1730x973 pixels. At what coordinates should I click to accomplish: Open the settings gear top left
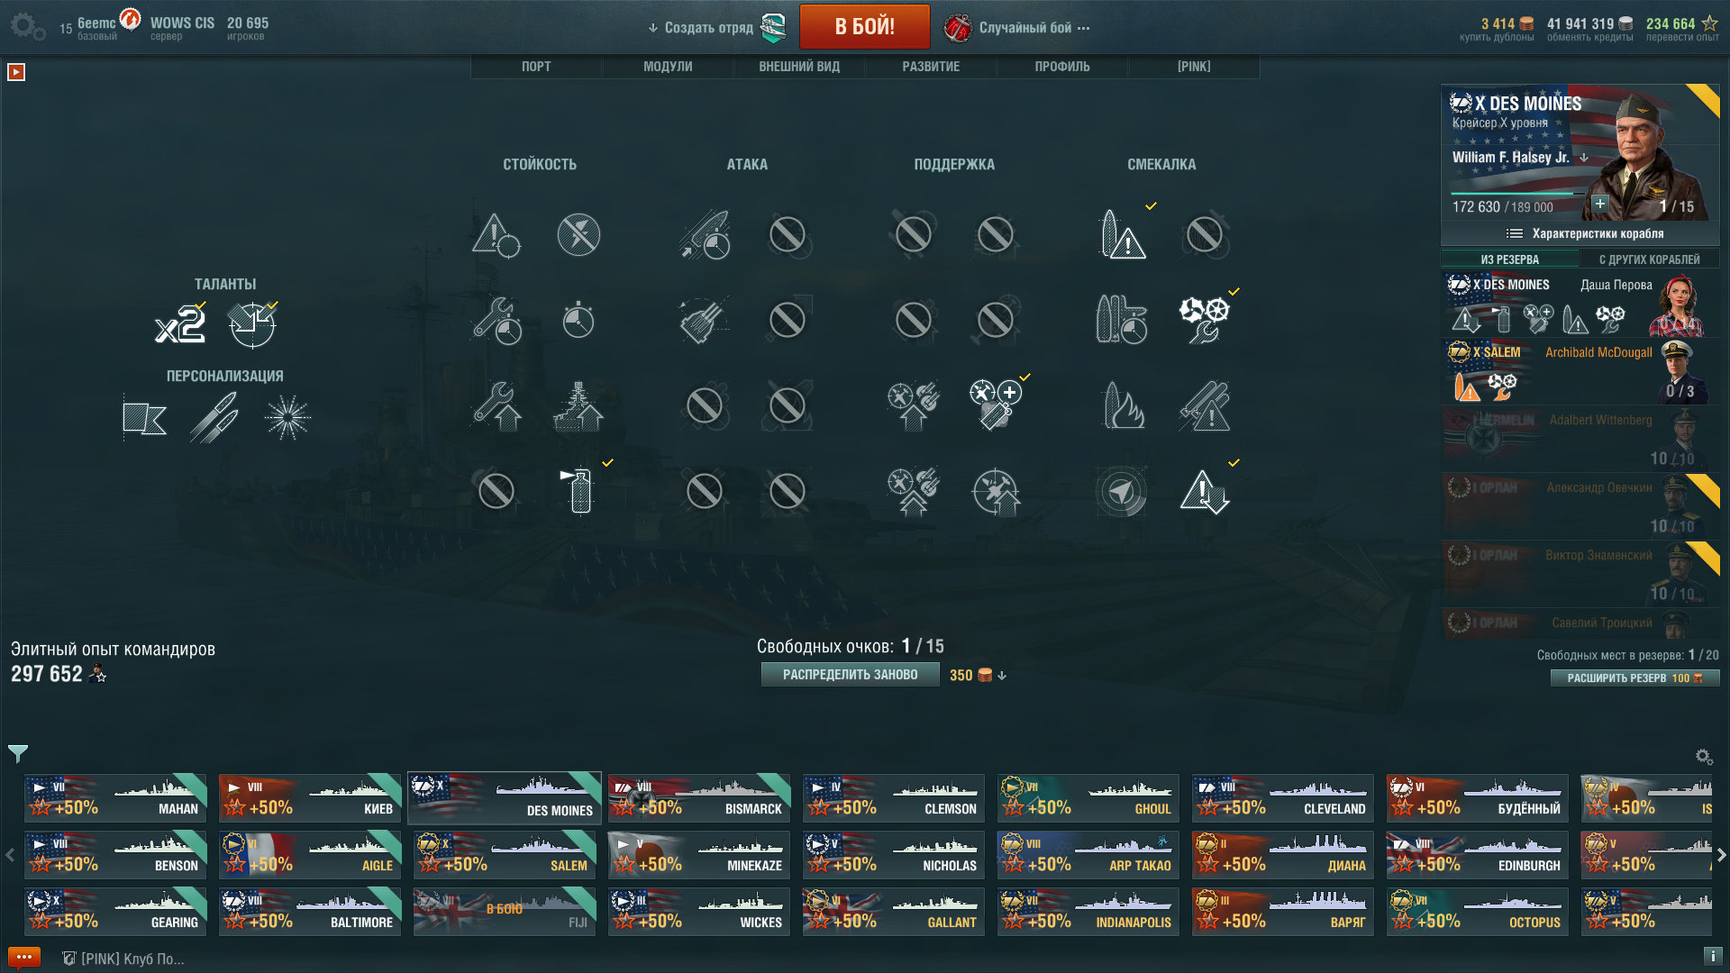pos(27,26)
